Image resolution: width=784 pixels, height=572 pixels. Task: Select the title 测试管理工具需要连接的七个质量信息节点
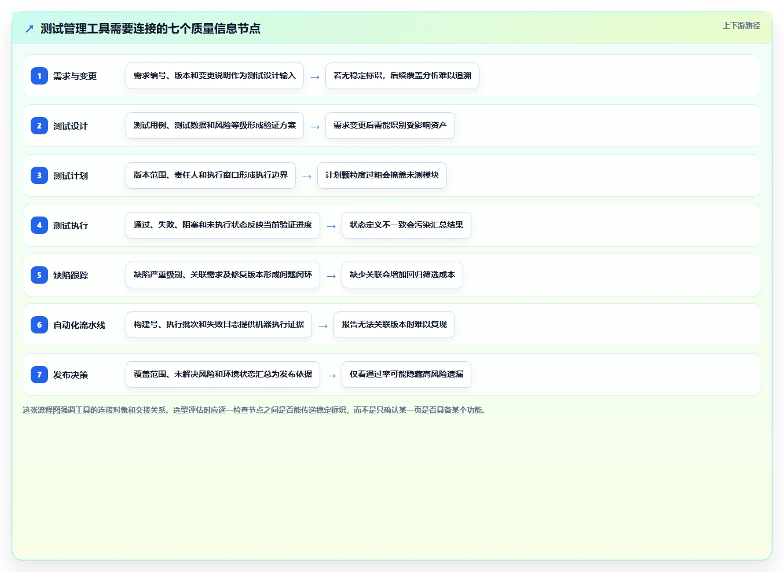coord(151,28)
